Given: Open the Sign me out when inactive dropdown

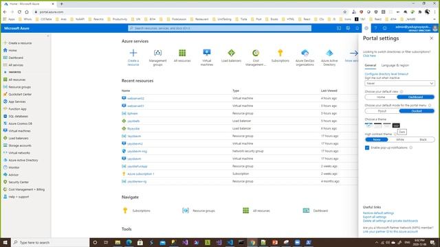Looking at the screenshot, I should [x=399, y=84].
